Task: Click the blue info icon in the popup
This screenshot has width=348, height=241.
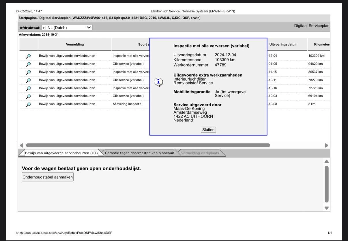Action: point(158,82)
